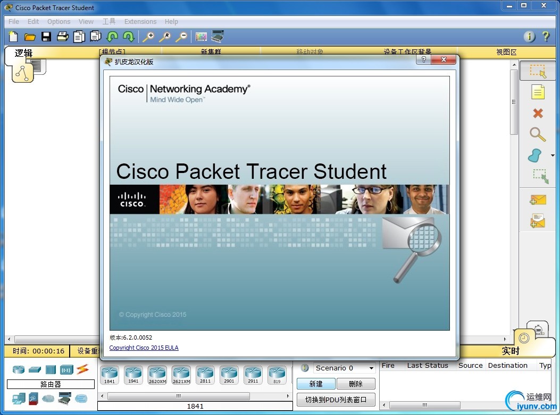Click the 删除 scenario button

(356, 384)
